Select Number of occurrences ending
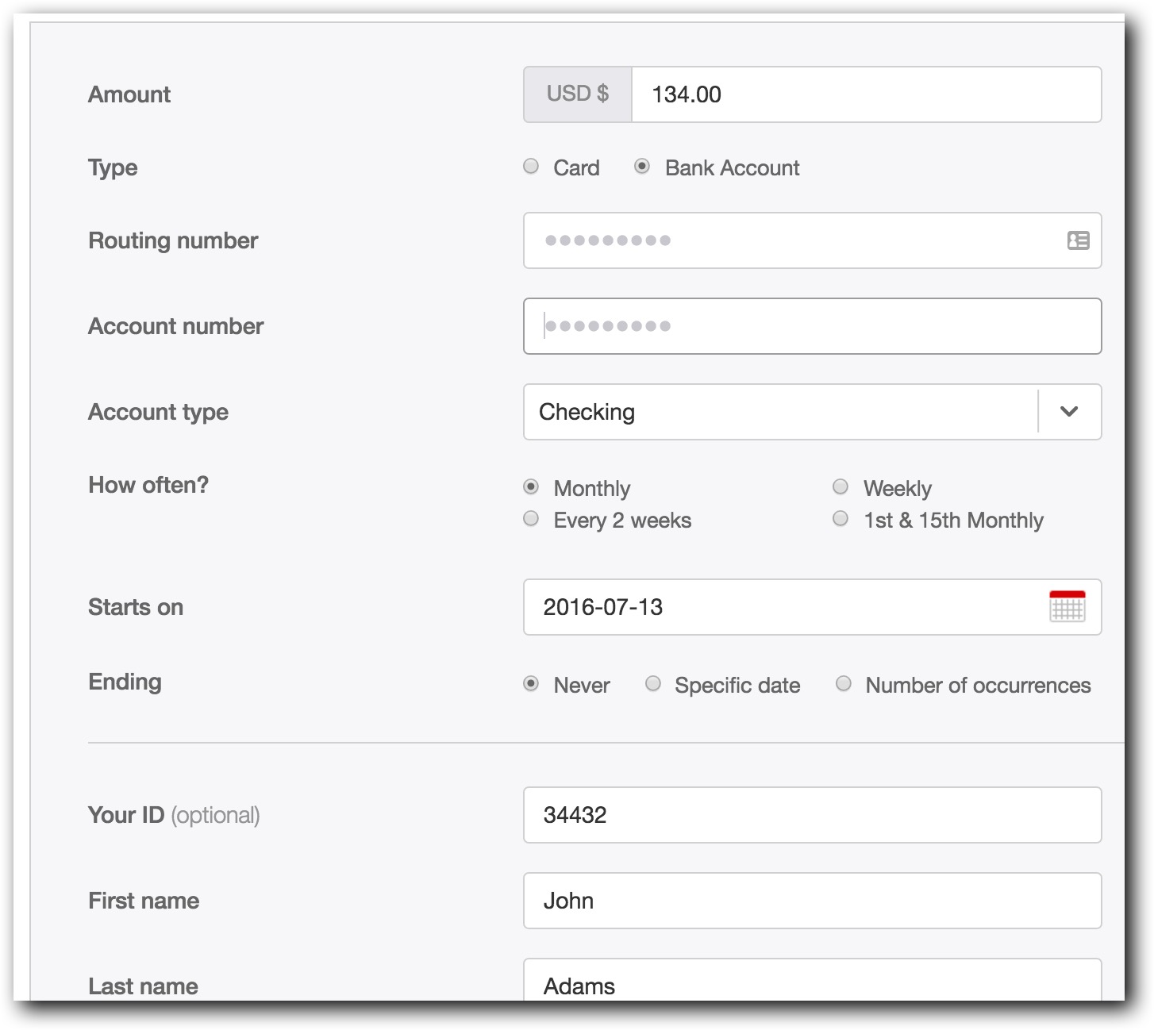Image resolution: width=1154 pixels, height=1030 pixels. (843, 683)
